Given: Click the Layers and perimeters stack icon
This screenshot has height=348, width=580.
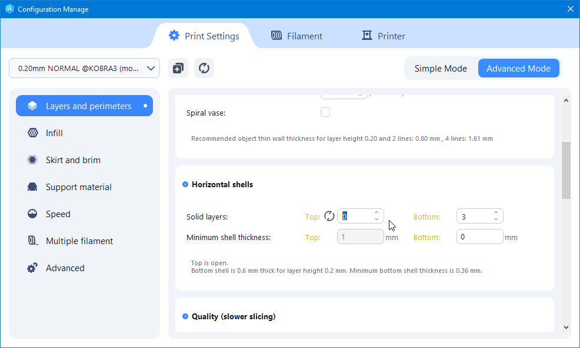Looking at the screenshot, I should pyautogui.click(x=32, y=106).
